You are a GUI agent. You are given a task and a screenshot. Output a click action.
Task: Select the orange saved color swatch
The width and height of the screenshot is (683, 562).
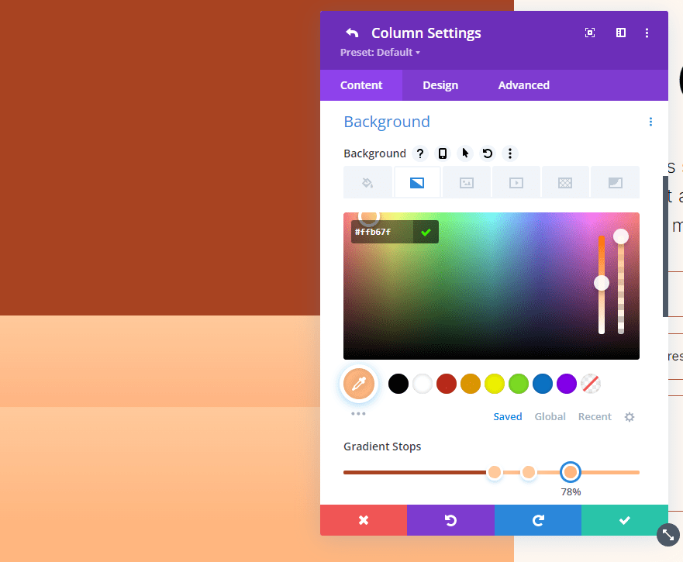(471, 384)
